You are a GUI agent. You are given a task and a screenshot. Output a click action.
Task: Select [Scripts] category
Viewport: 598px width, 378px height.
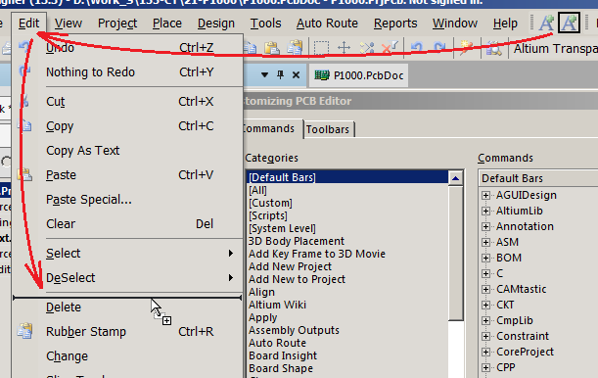(x=347, y=215)
